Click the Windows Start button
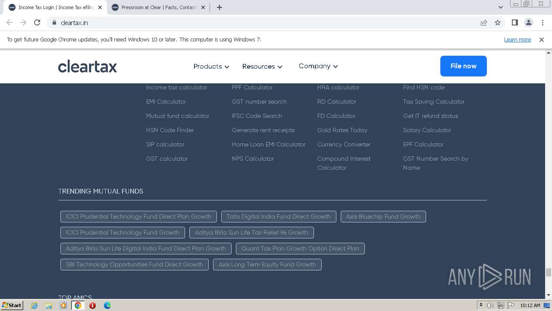 [x=12, y=305]
